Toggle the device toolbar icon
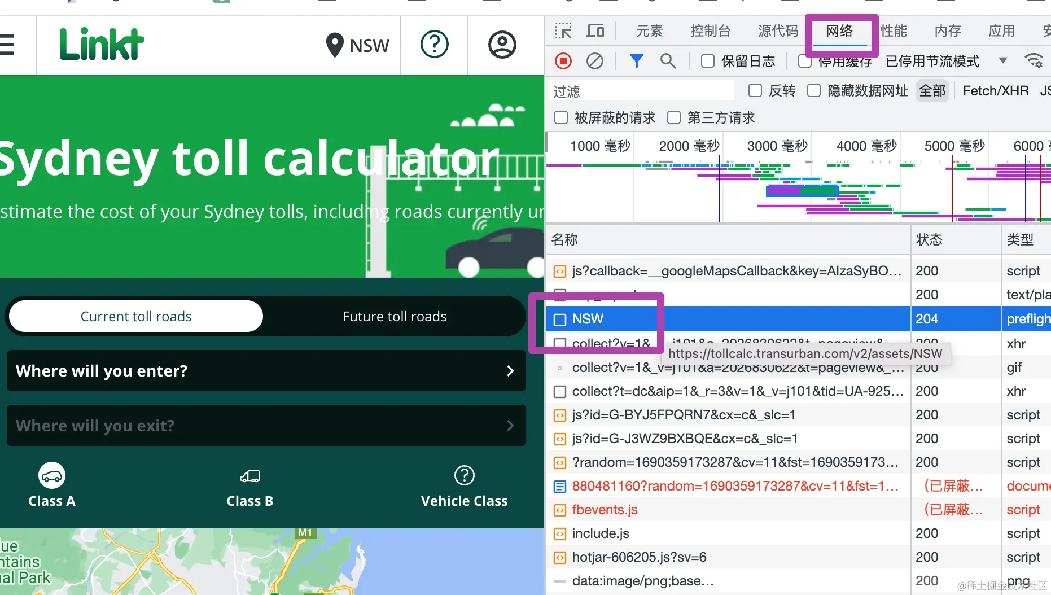The height and width of the screenshot is (595, 1051). (595, 31)
